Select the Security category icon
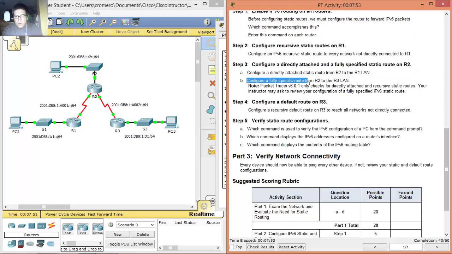This screenshot has height=254, width=452. coord(21,243)
